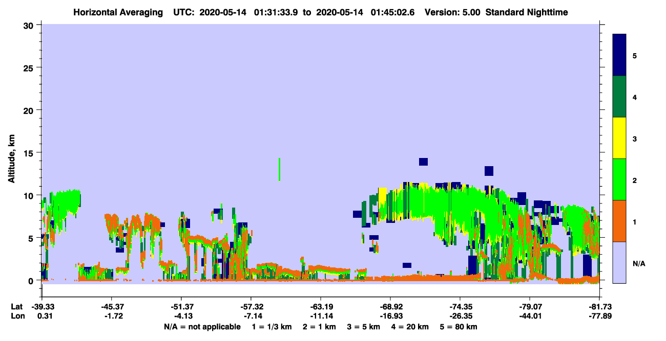Click longitude value -11.14

[321, 316]
